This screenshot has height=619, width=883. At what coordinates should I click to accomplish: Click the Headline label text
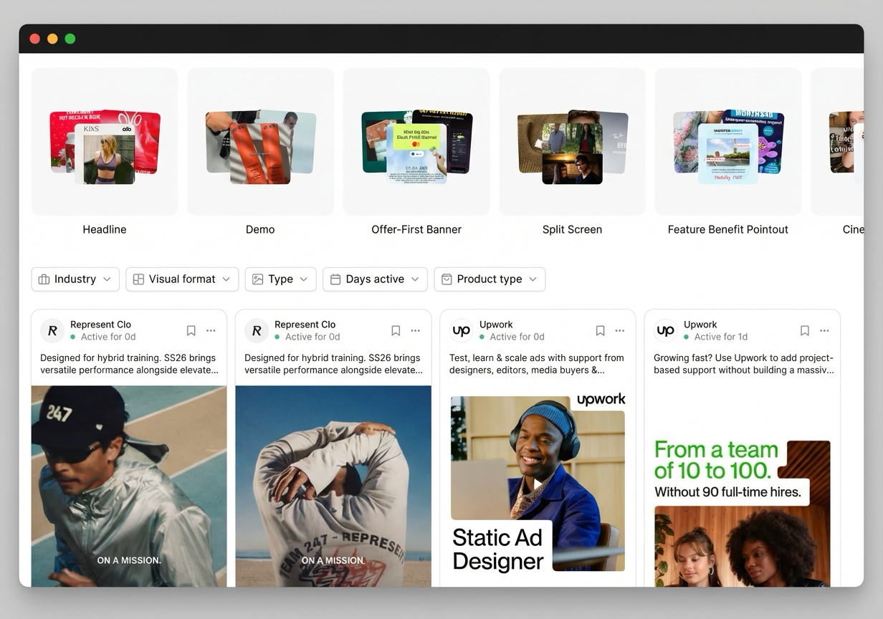105,229
